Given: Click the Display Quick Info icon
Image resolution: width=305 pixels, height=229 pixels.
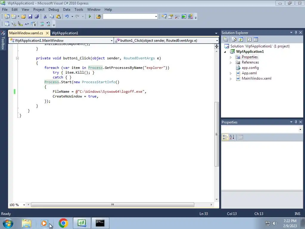Looking at the screenshot, I should (20, 24).
